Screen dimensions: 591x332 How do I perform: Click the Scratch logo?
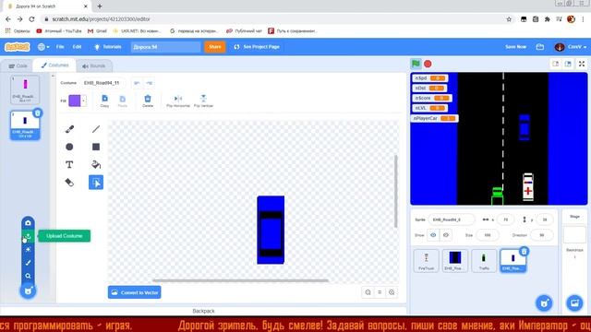[x=17, y=47]
